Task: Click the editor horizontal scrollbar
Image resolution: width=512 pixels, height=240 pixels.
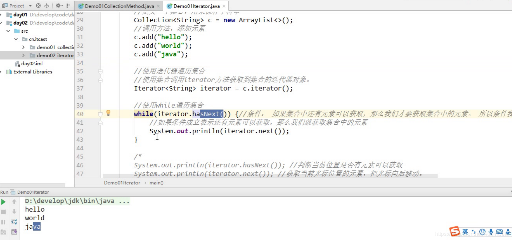Action: coord(270,176)
